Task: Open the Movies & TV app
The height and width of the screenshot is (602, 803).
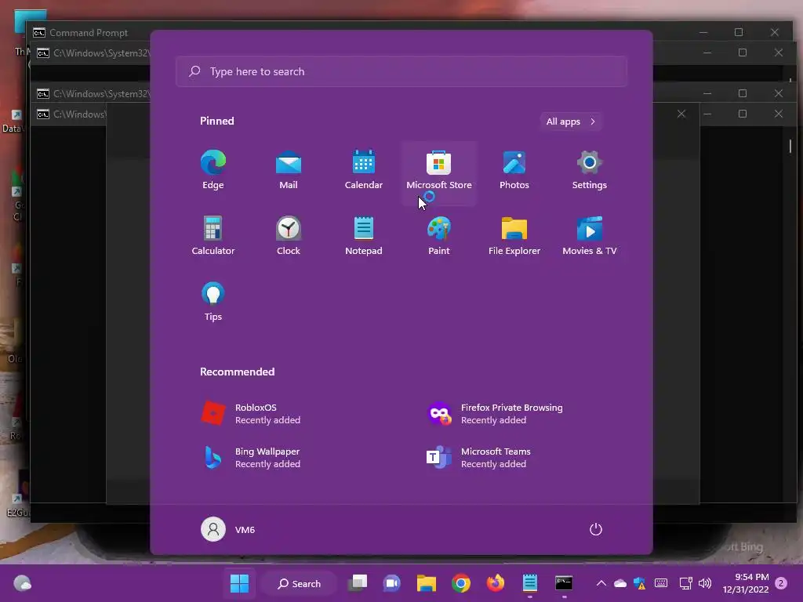Action: coord(590,237)
